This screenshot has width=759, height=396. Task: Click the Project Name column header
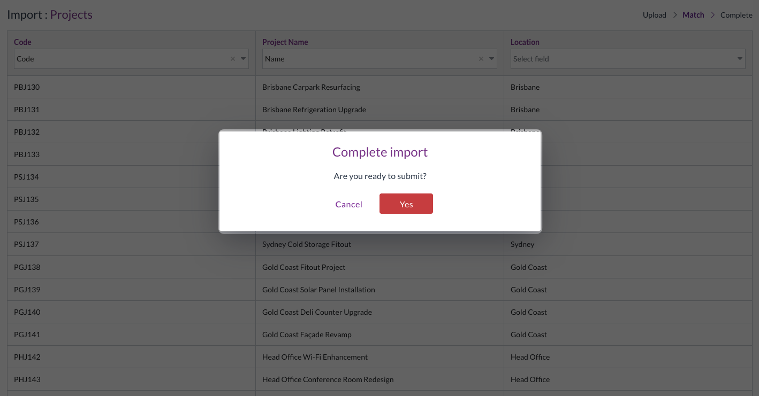285,42
